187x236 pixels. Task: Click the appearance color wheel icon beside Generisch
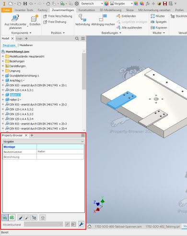[106, 3]
